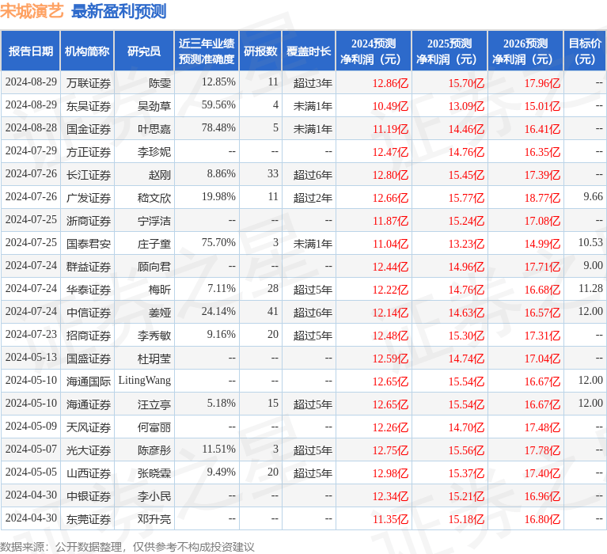This screenshot has height=554, width=607.
Task: Click the date 2024-05-13
Action: [x=31, y=357]
